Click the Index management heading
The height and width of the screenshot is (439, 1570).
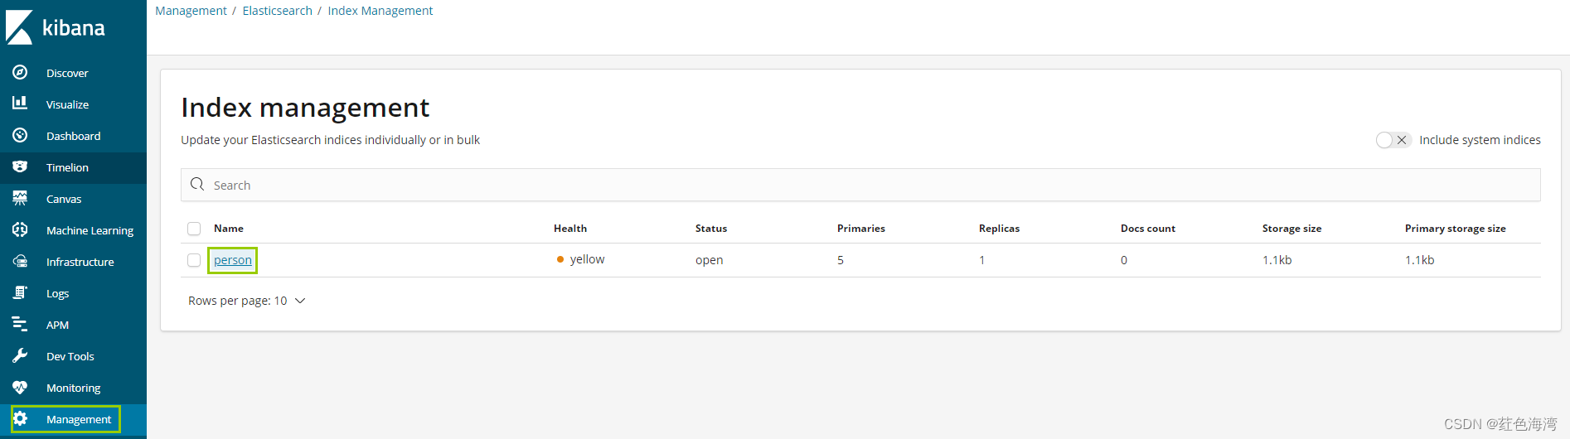(x=305, y=108)
